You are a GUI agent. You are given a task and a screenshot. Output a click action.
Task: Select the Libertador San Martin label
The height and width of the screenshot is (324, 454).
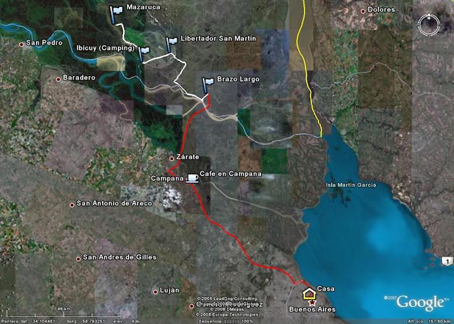coord(218,38)
